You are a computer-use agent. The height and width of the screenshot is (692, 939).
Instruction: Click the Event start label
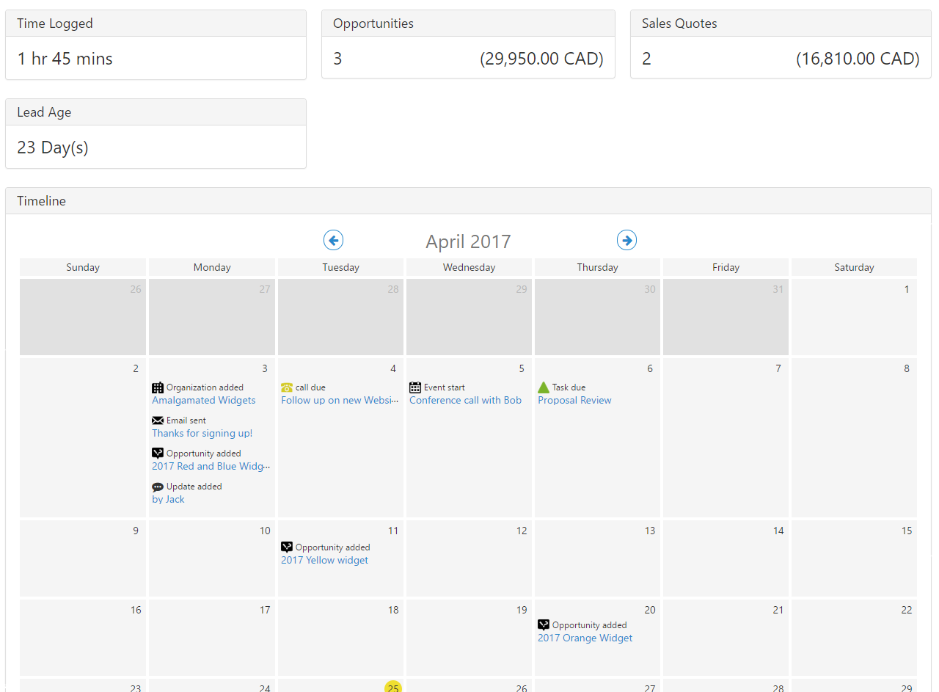(x=445, y=387)
